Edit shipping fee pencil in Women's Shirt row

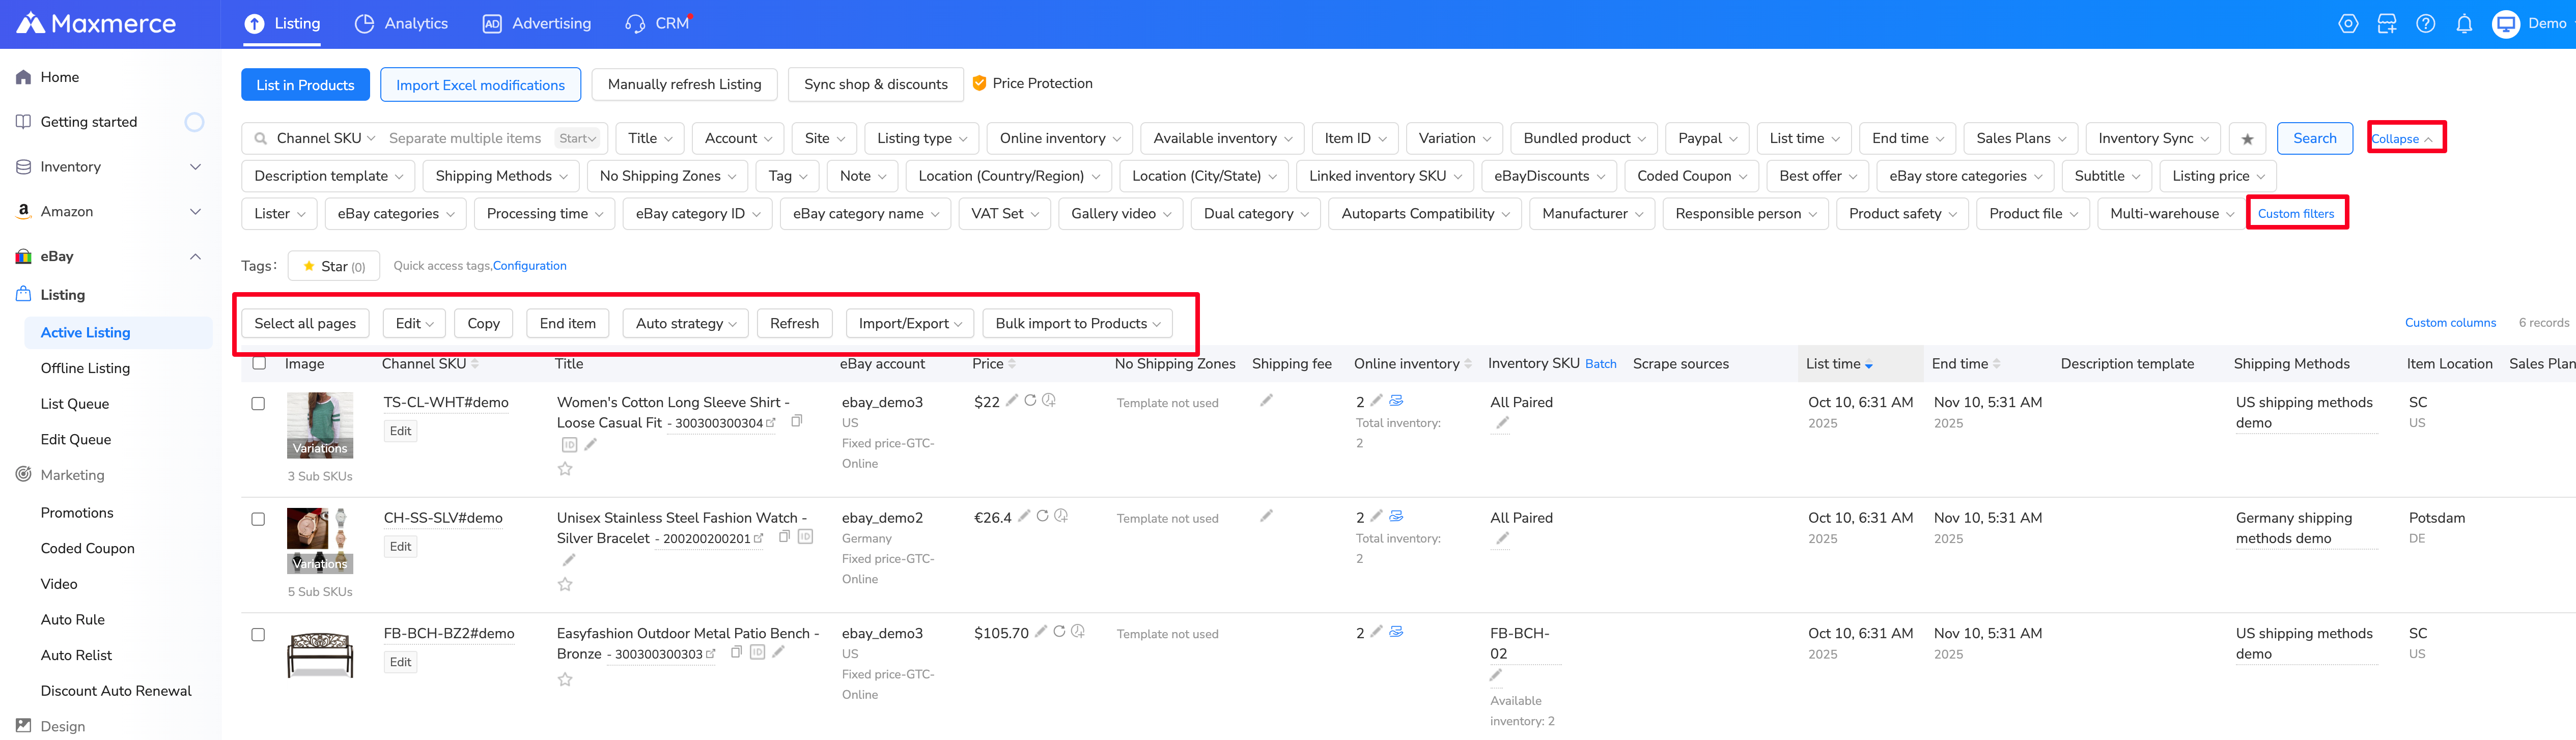click(1266, 400)
